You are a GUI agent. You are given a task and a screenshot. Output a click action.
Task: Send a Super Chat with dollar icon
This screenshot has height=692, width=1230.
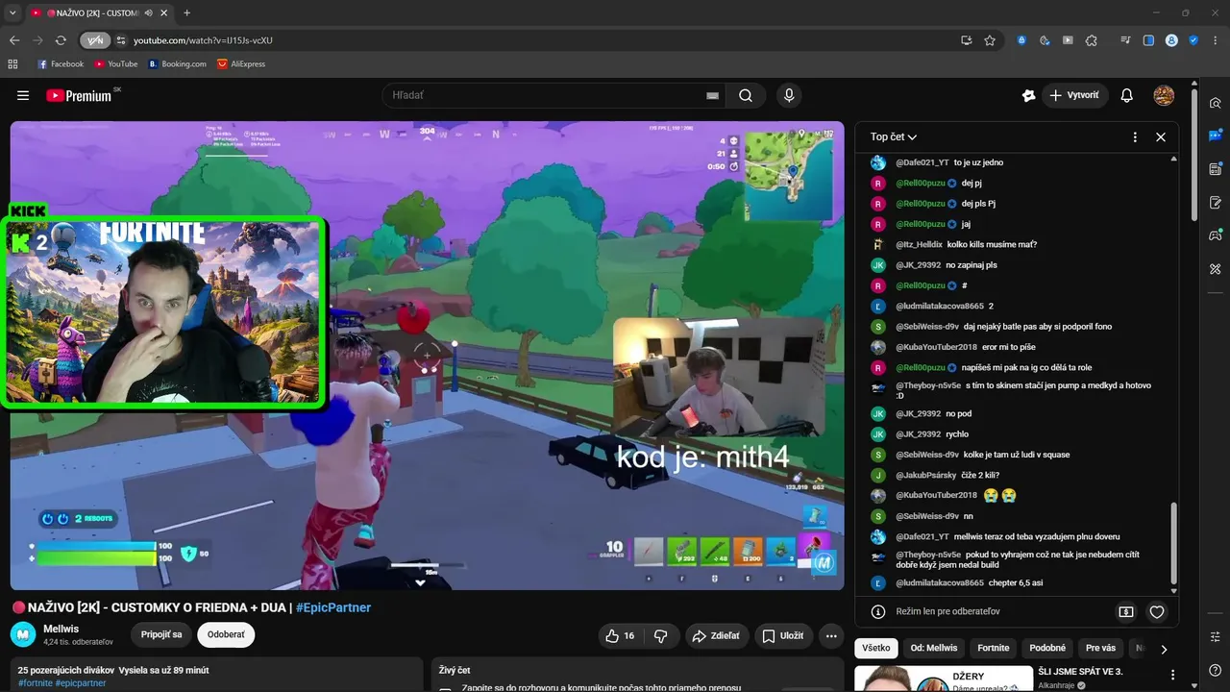point(1126,611)
